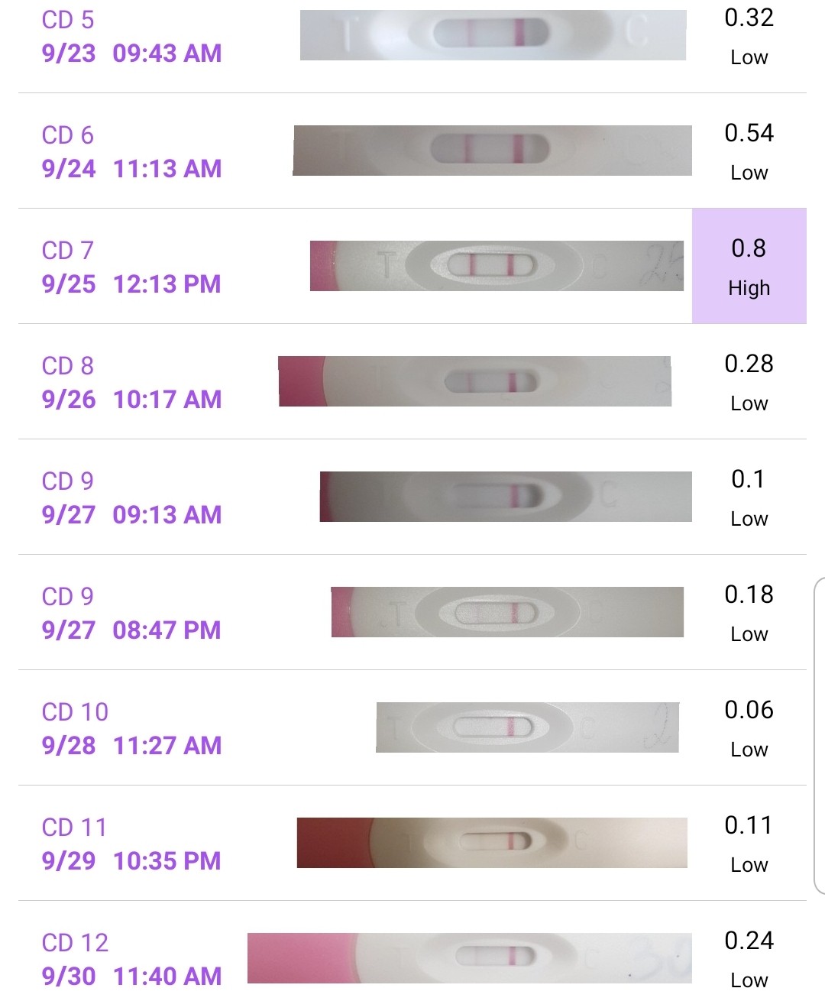The height and width of the screenshot is (1001, 825).
Task: Tap the CD 6 test strip image
Action: click(x=492, y=151)
